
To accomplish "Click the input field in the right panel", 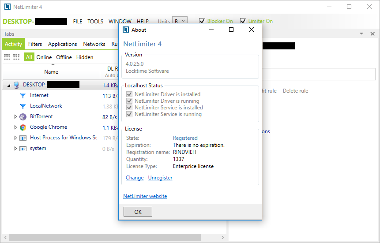I will point(319,74).
